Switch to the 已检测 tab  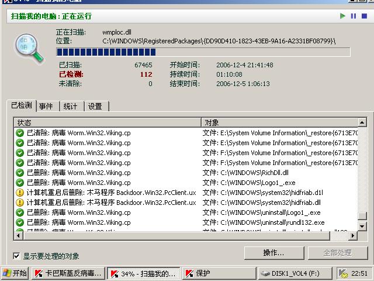click(x=22, y=105)
